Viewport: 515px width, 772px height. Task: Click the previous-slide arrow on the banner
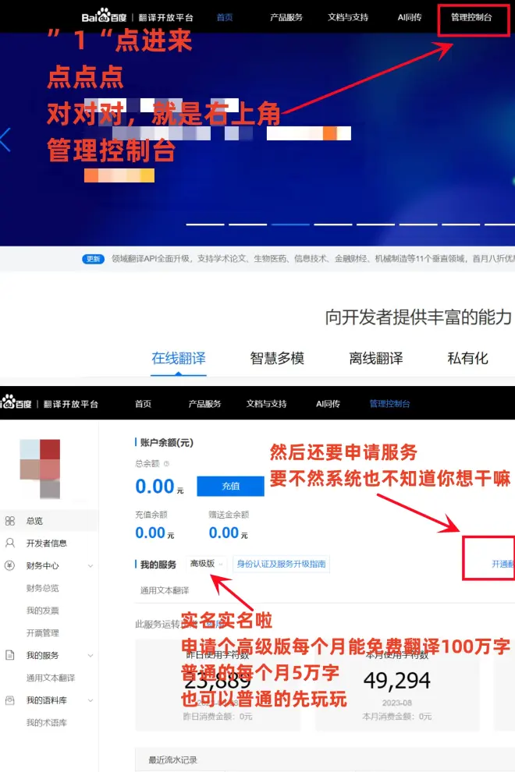point(5,140)
